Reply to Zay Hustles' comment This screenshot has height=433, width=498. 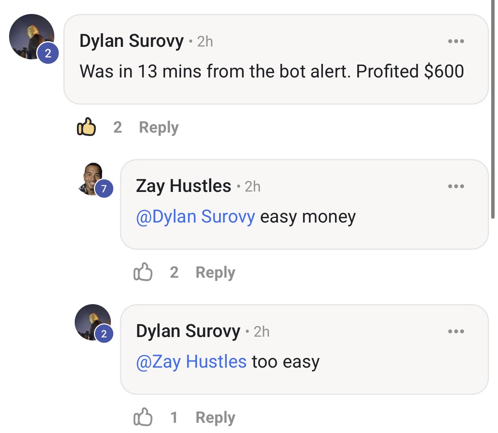(215, 272)
